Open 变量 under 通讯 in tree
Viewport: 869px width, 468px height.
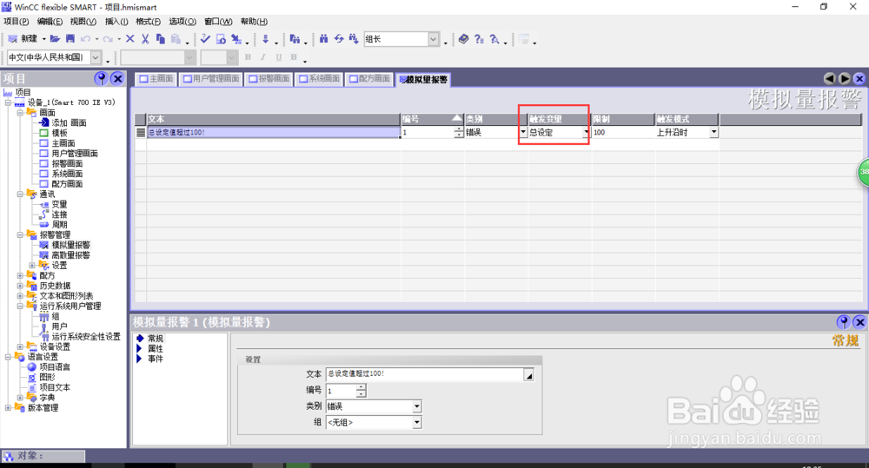point(59,204)
